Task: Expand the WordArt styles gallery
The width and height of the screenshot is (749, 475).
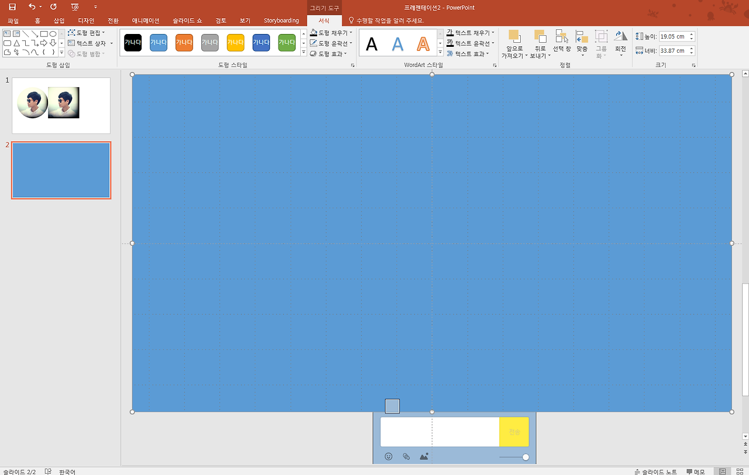Action: (x=440, y=52)
